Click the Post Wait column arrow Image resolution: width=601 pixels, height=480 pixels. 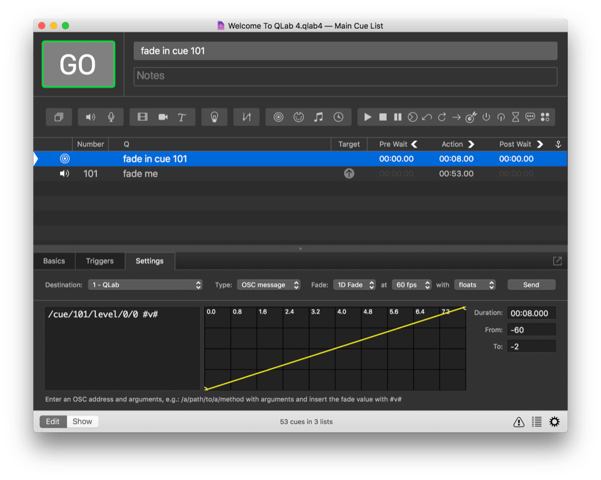point(540,144)
